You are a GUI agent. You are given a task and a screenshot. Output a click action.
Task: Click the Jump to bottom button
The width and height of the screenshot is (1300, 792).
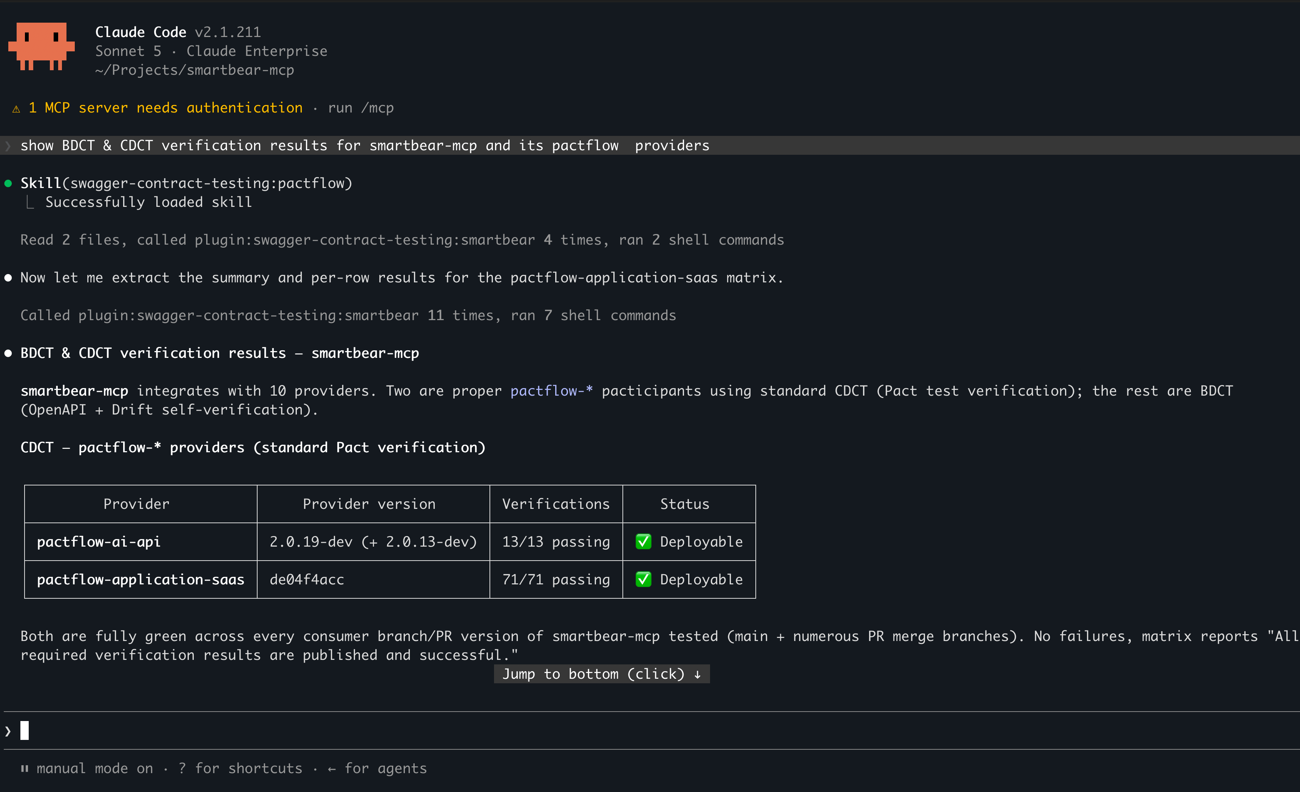(601, 674)
